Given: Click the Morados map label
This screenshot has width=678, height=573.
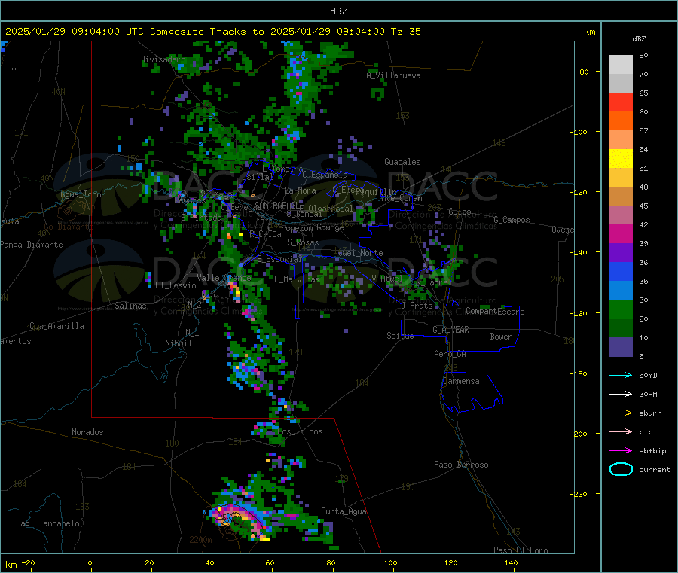Looking at the screenshot, I should 87,432.
